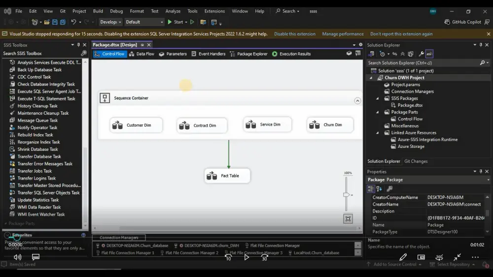Click the Sequence Container icon
Screen dimensions: 493x277
(x=105, y=98)
